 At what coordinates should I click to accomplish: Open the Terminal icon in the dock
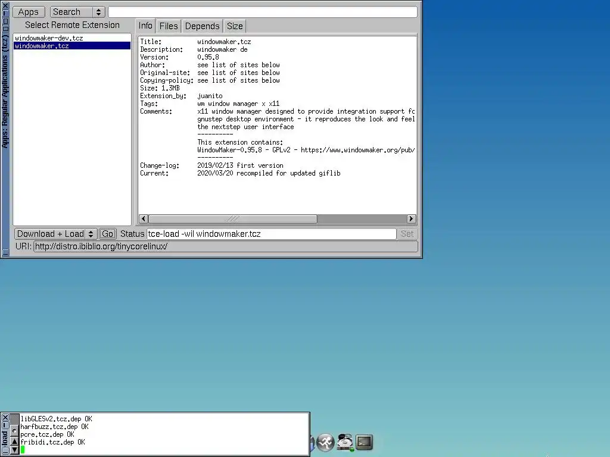point(364,442)
